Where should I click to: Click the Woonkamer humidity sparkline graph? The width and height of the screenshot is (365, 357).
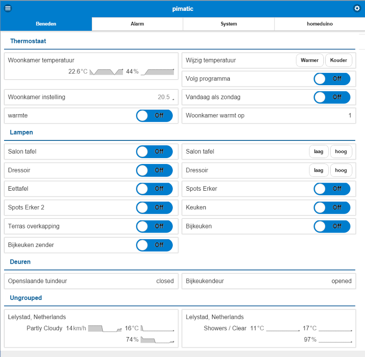[x=157, y=72]
